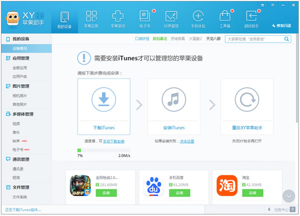Open 手机体检 tab
This screenshot has width=300, height=216.
[x=198, y=20]
